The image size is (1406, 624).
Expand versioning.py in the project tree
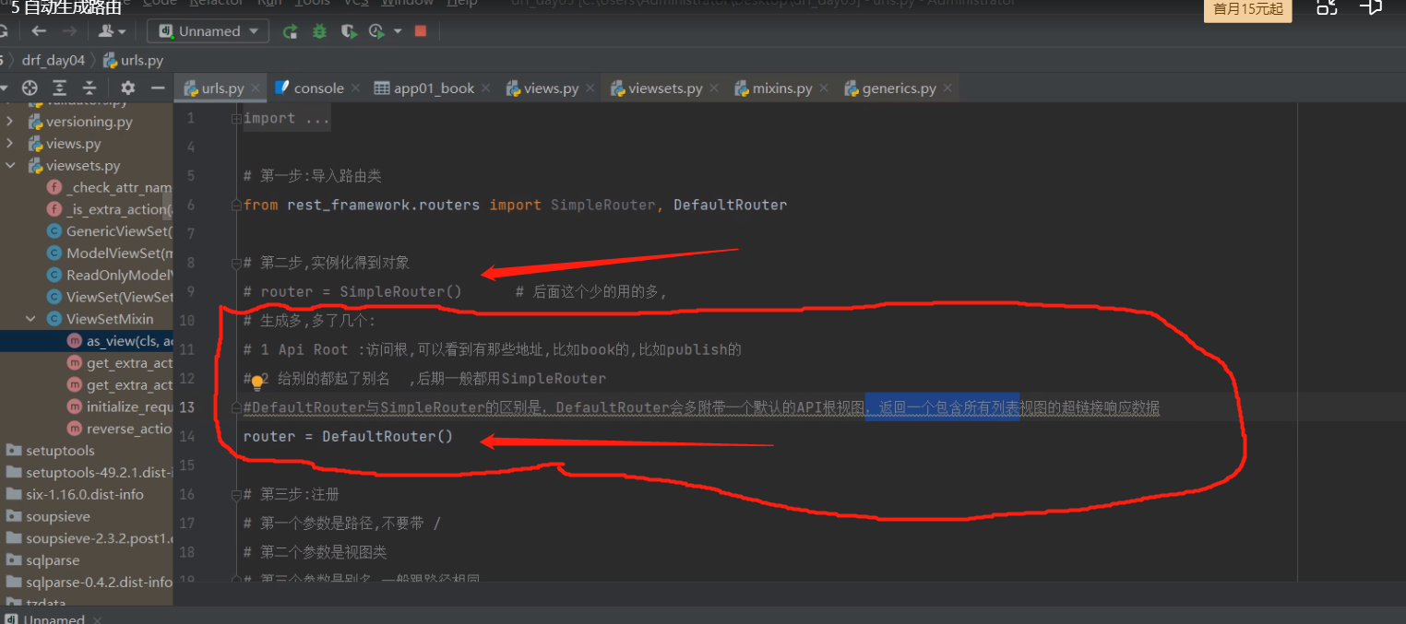coord(9,122)
